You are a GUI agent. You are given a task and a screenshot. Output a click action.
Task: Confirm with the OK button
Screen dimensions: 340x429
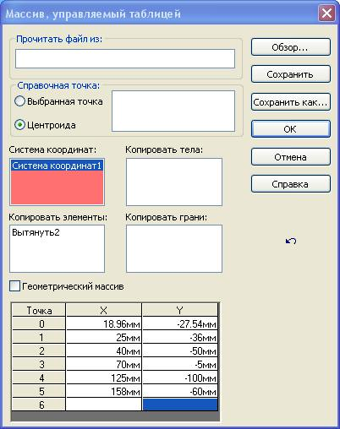click(x=290, y=129)
